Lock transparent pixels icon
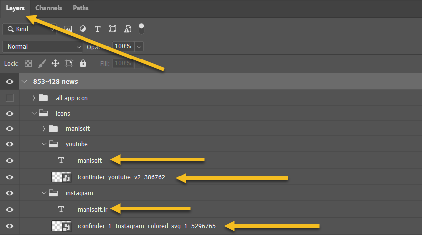The image size is (422, 235). (28, 63)
